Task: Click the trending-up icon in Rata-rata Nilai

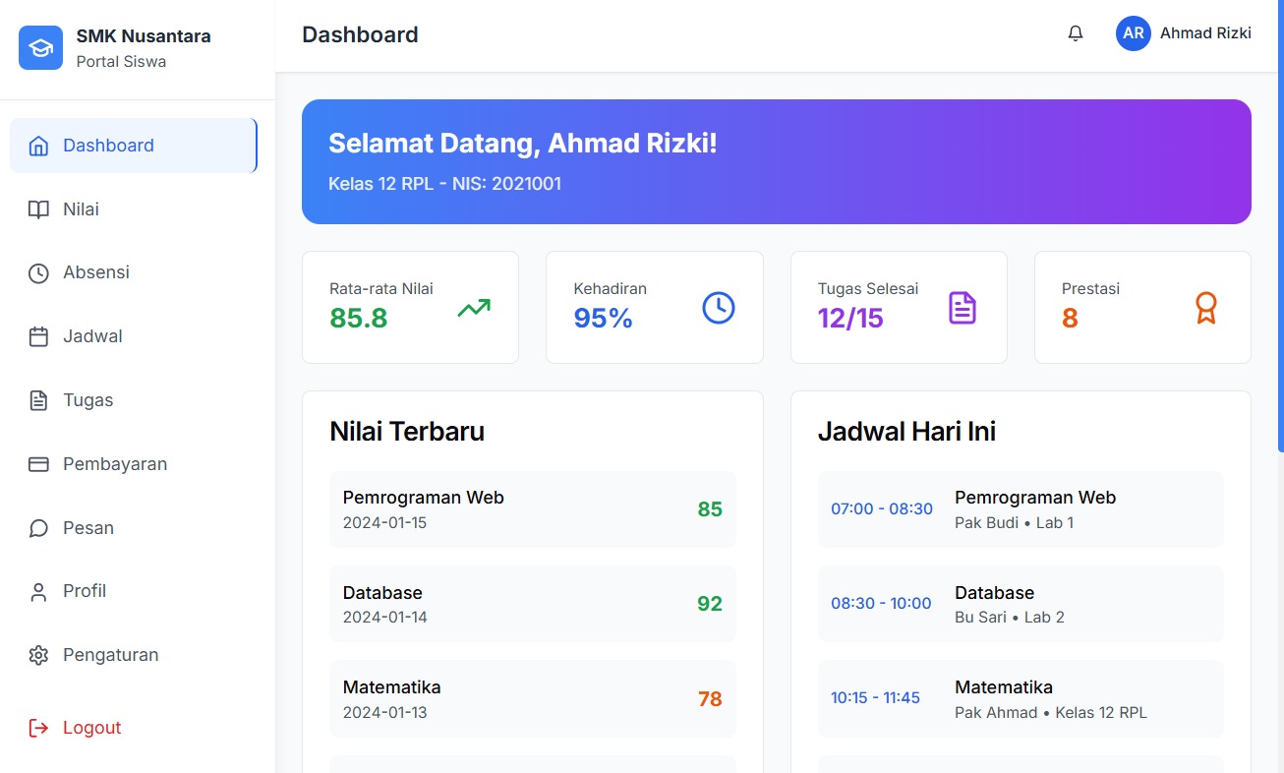Action: (x=473, y=308)
